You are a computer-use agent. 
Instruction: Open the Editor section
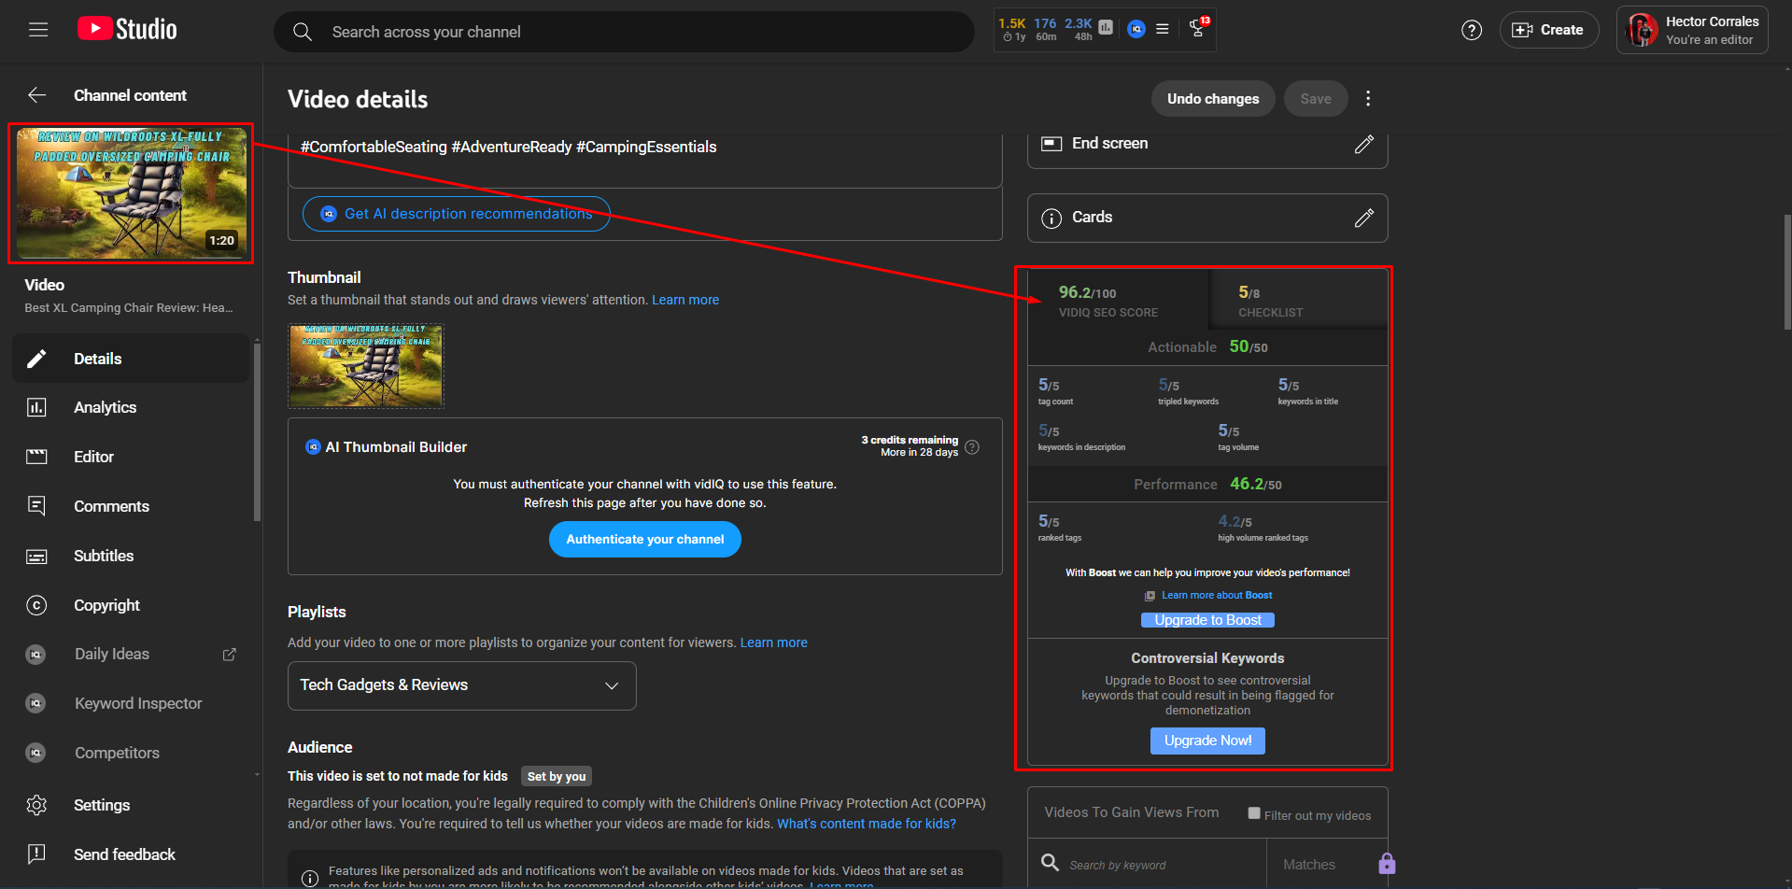tap(131, 458)
